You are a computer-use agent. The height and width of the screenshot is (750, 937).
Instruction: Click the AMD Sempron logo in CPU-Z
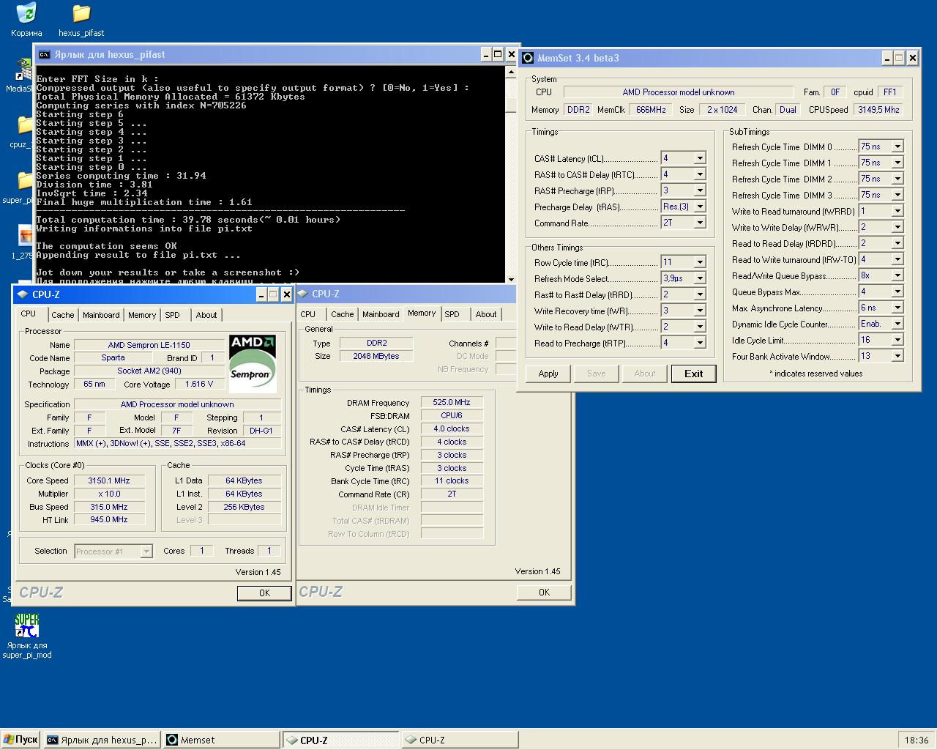click(253, 363)
